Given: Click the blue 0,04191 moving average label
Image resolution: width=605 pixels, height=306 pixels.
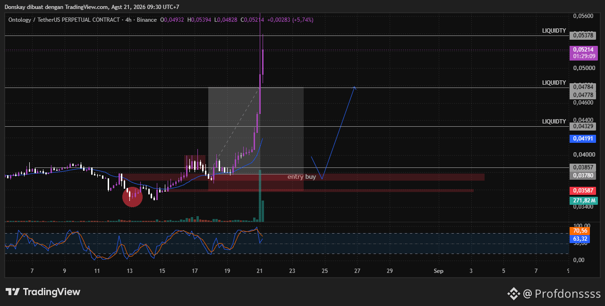Looking at the screenshot, I should (x=584, y=139).
